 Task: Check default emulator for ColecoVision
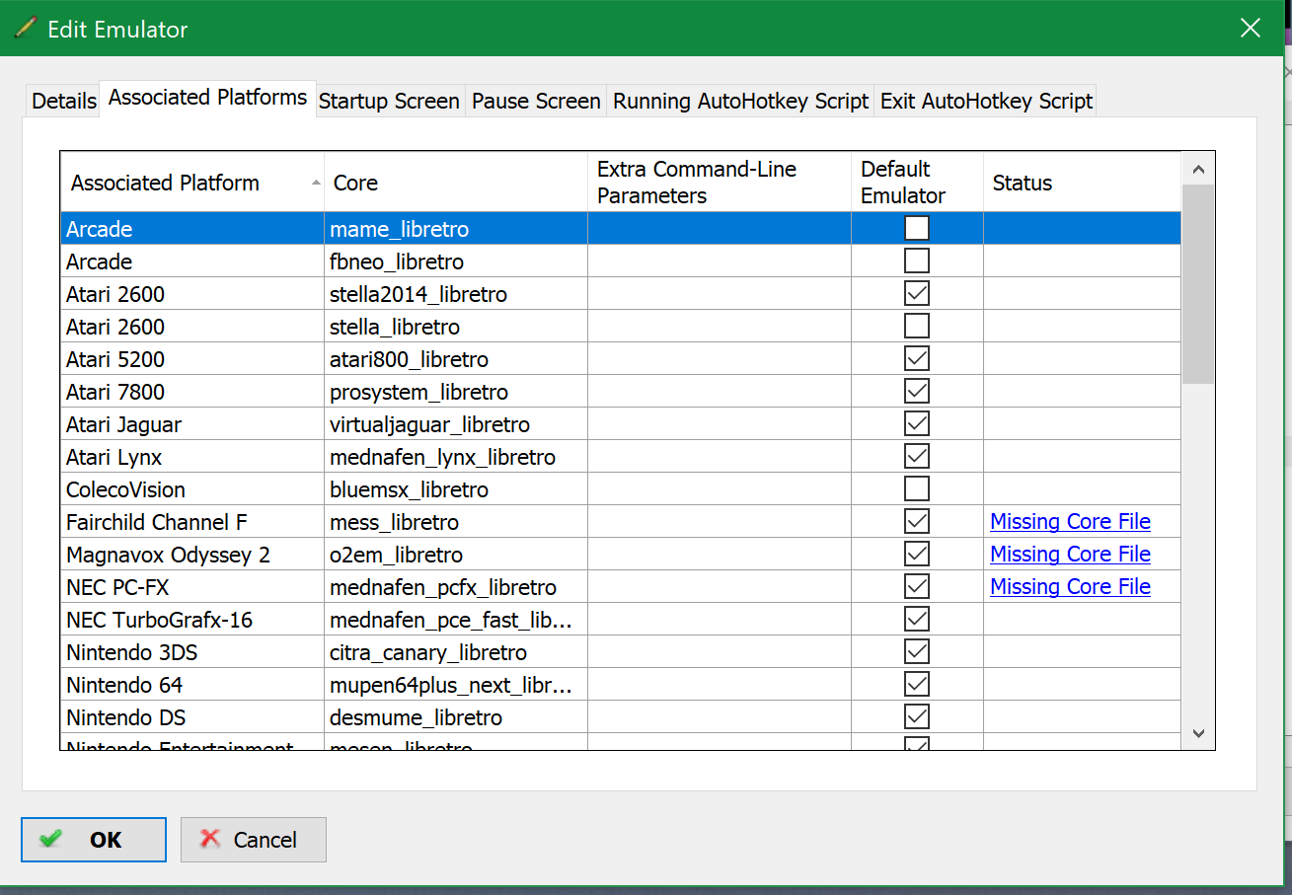tap(917, 489)
